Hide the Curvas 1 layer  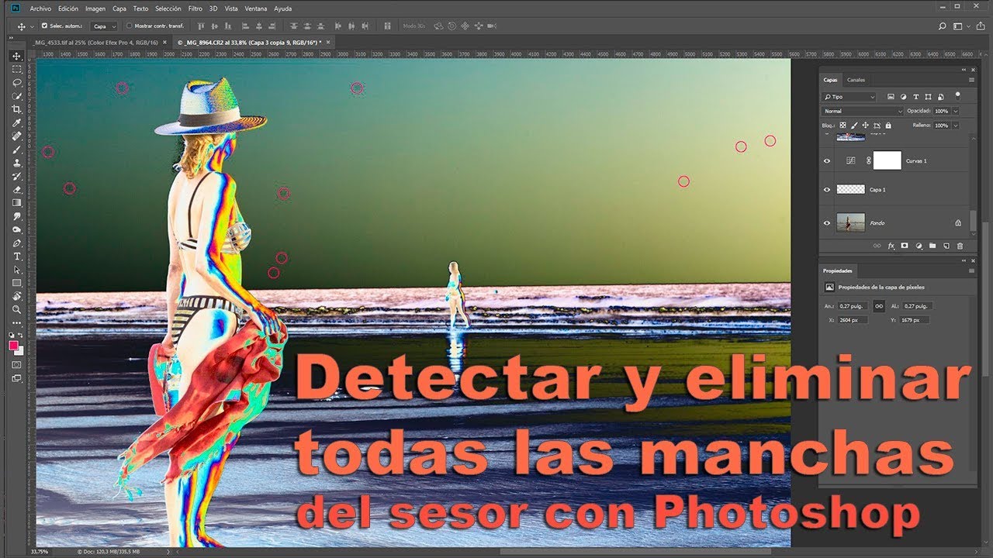pos(827,160)
